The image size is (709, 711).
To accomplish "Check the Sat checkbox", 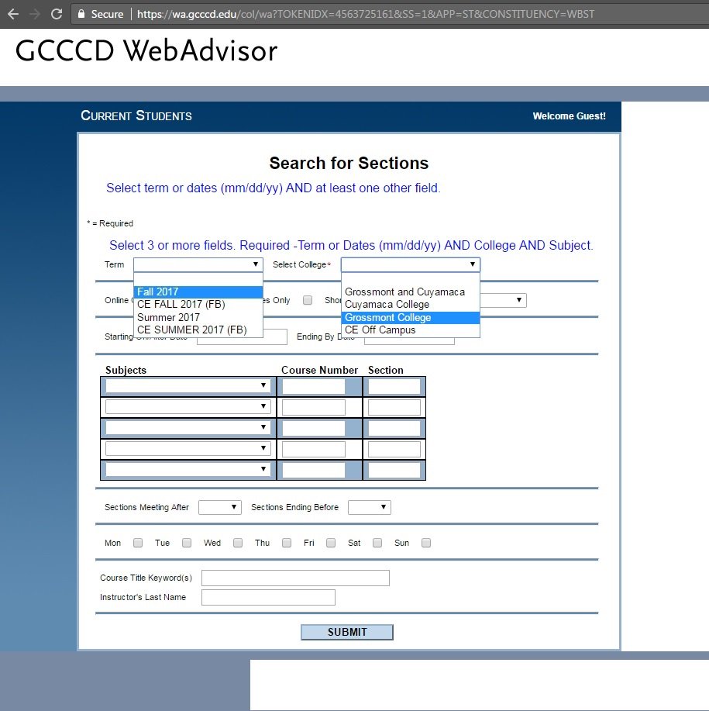I will coord(377,543).
